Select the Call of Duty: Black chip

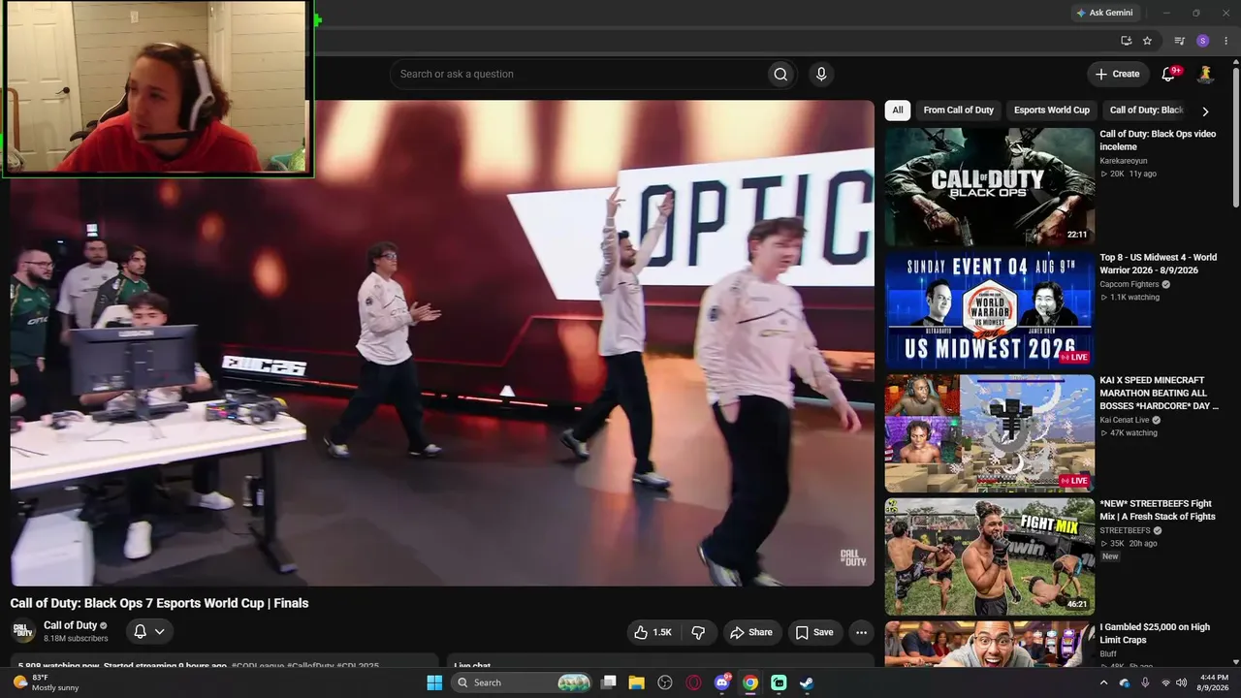(1146, 111)
